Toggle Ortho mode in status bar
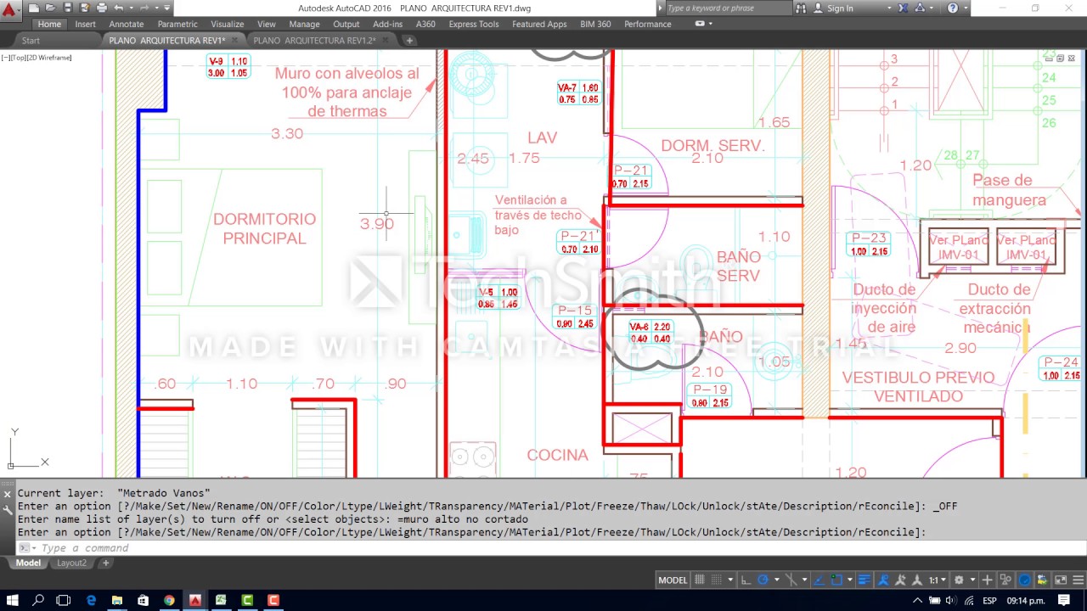1087x611 pixels. coord(746,580)
